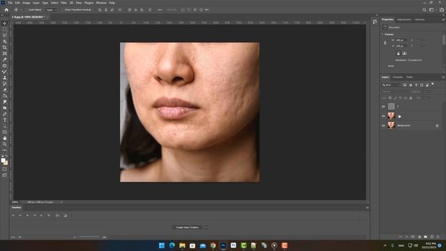The height and width of the screenshot is (251, 446).
Task: Click the portrait canvas orientation button
Action: (398, 53)
